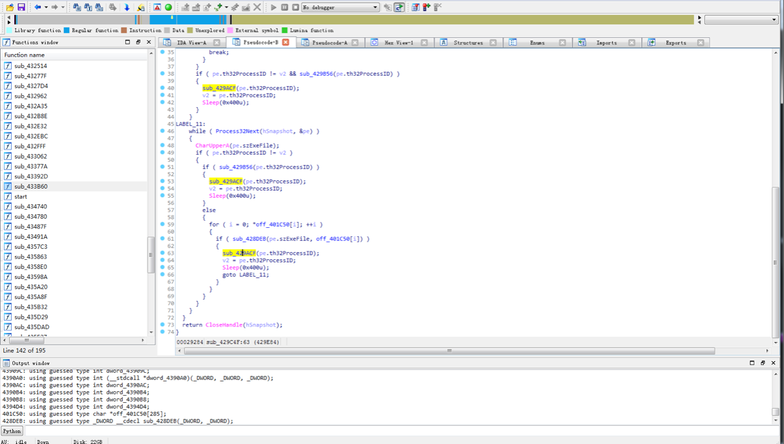Select sub_432514 in functions list
The image size is (784, 444).
pos(74,66)
